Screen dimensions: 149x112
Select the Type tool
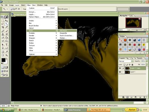pyautogui.click(x=7, y=45)
